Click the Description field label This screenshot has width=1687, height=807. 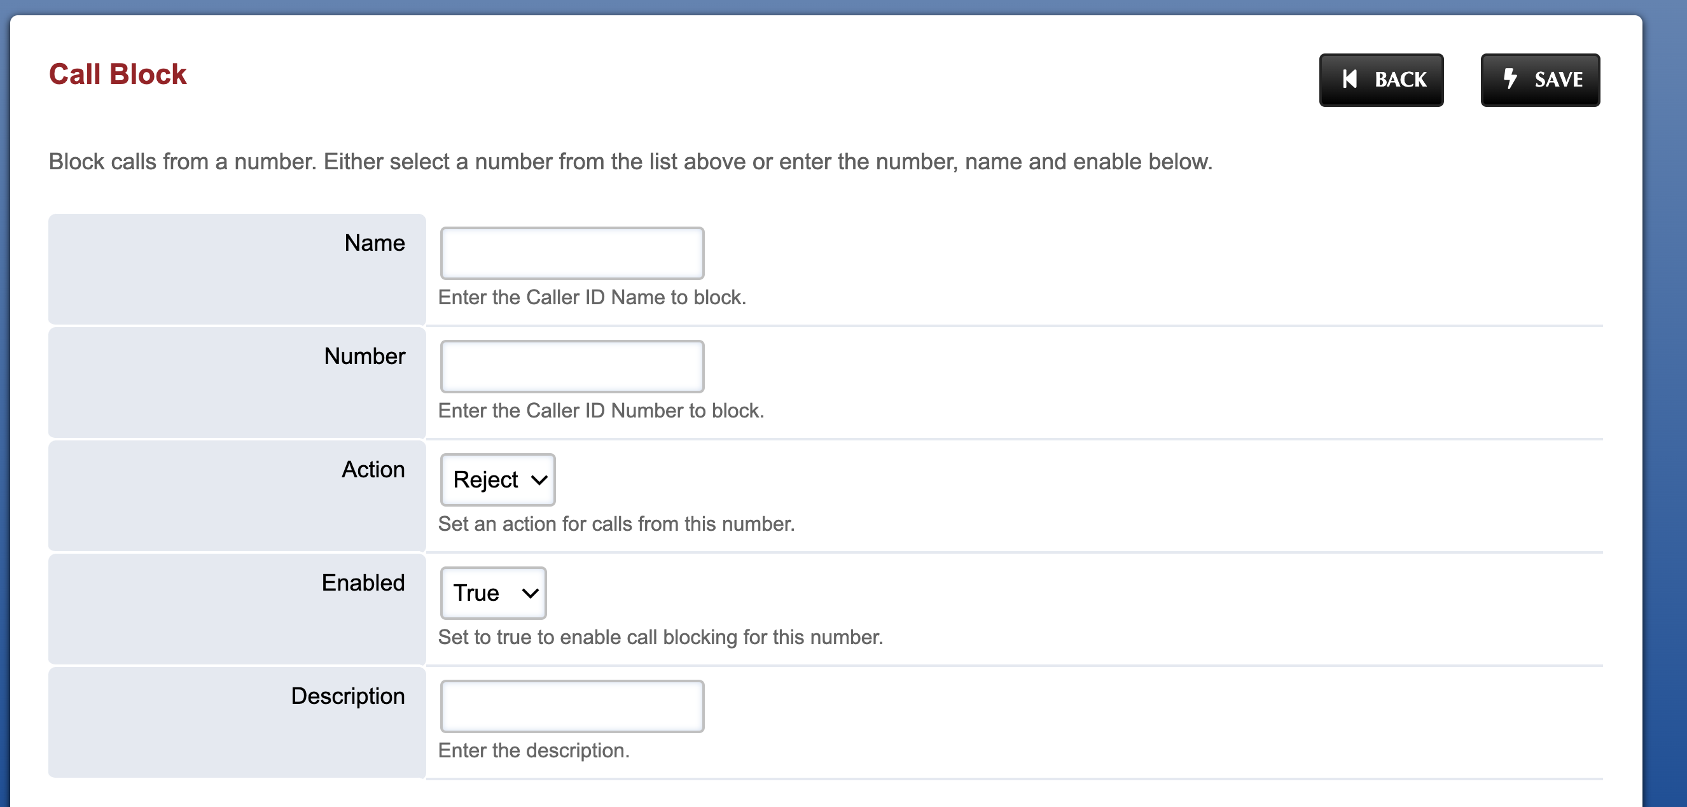348,696
